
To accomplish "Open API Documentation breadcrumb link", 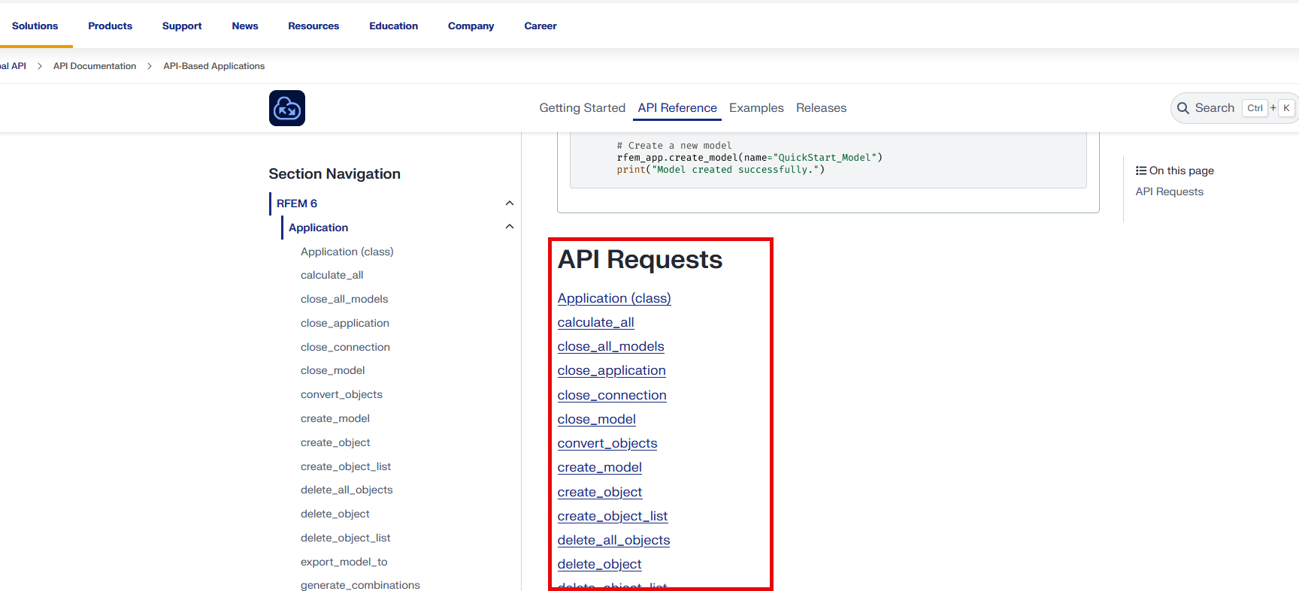I will point(95,66).
